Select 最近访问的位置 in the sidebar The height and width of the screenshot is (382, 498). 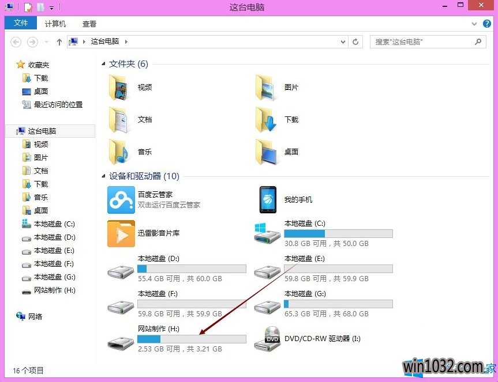58,105
